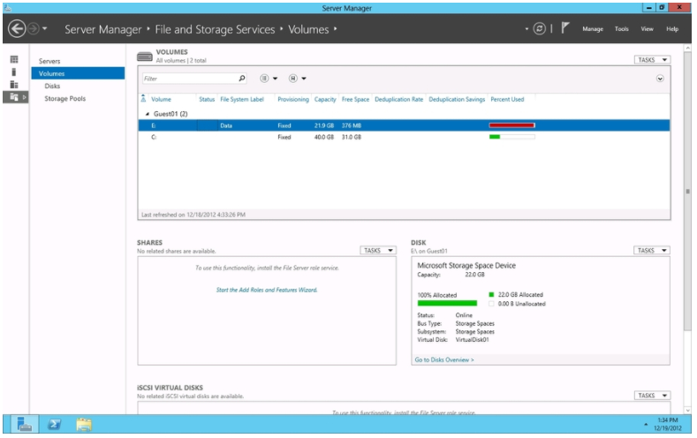Screen dimensions: 697x438
Task: Select All Servers icon in sidebar
Action: coord(14,85)
